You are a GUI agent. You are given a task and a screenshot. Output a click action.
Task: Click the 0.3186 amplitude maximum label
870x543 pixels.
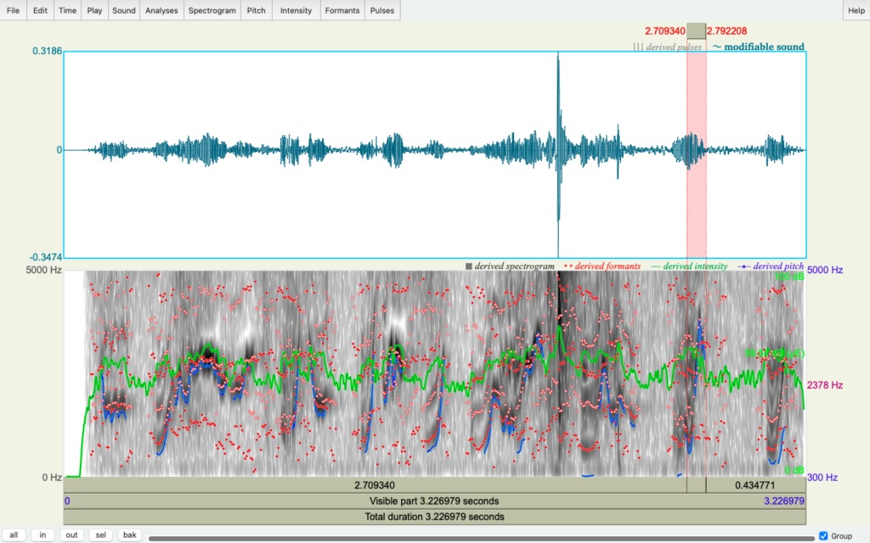(x=48, y=51)
